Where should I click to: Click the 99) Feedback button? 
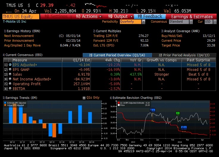(x=150, y=16)
